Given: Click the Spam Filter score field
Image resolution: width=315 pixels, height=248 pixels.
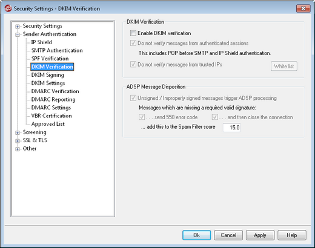Looking at the screenshot, I should click(231, 128).
